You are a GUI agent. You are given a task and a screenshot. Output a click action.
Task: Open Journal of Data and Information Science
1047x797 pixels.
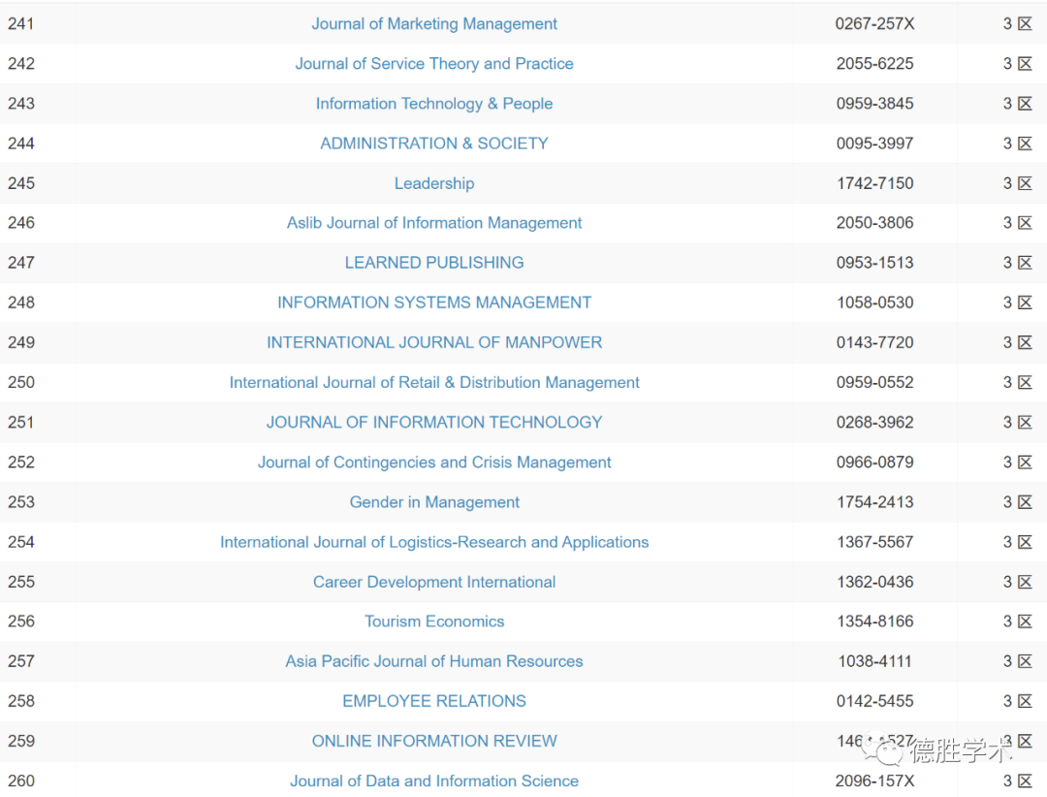point(434,781)
